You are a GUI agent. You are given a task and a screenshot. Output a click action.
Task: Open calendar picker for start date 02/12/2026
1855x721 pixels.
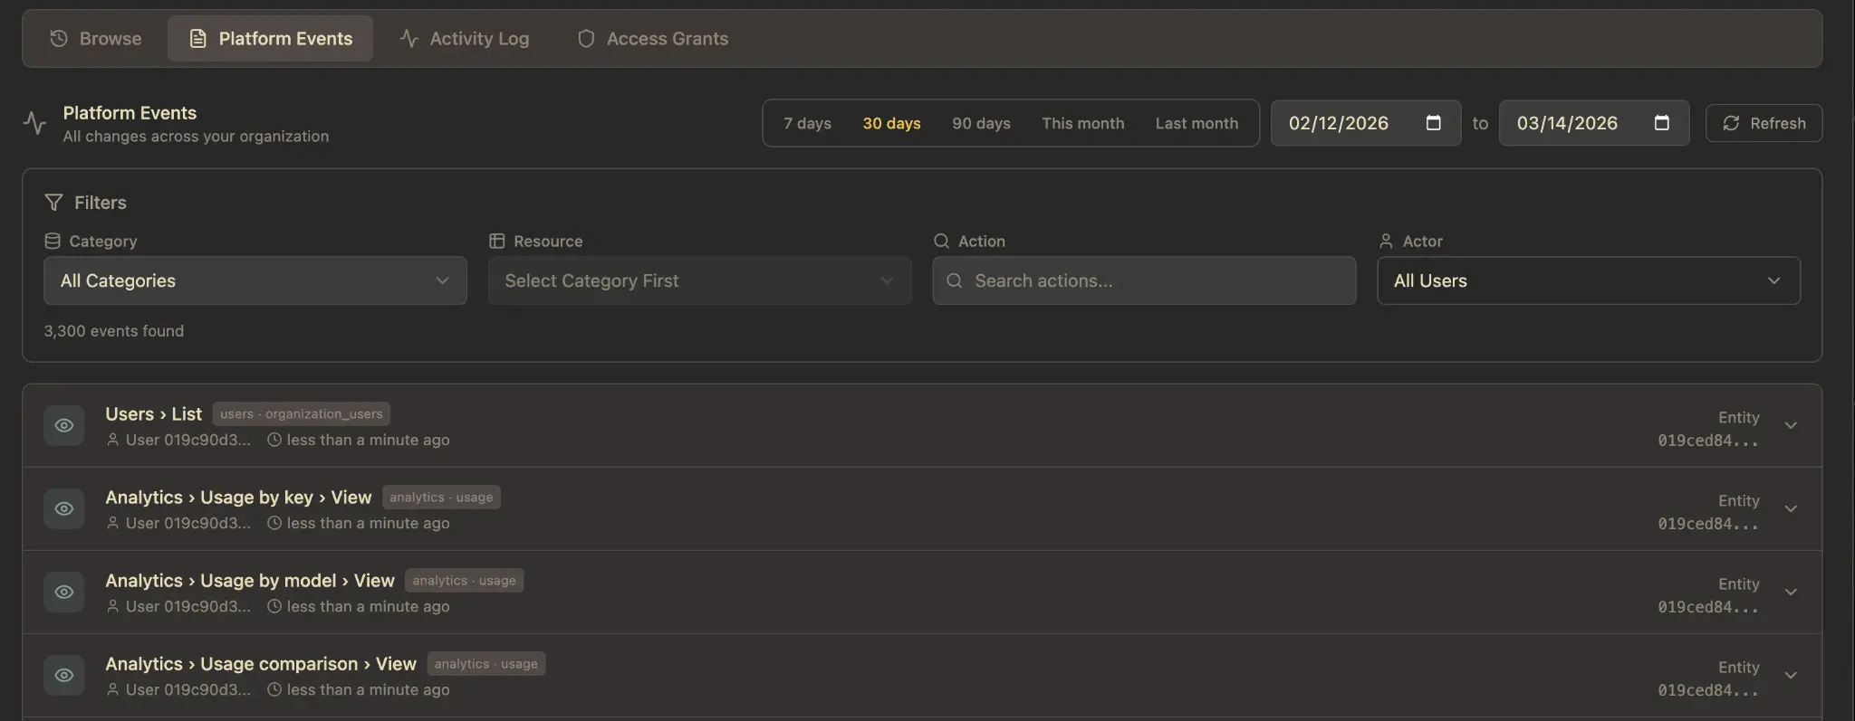pyautogui.click(x=1434, y=123)
